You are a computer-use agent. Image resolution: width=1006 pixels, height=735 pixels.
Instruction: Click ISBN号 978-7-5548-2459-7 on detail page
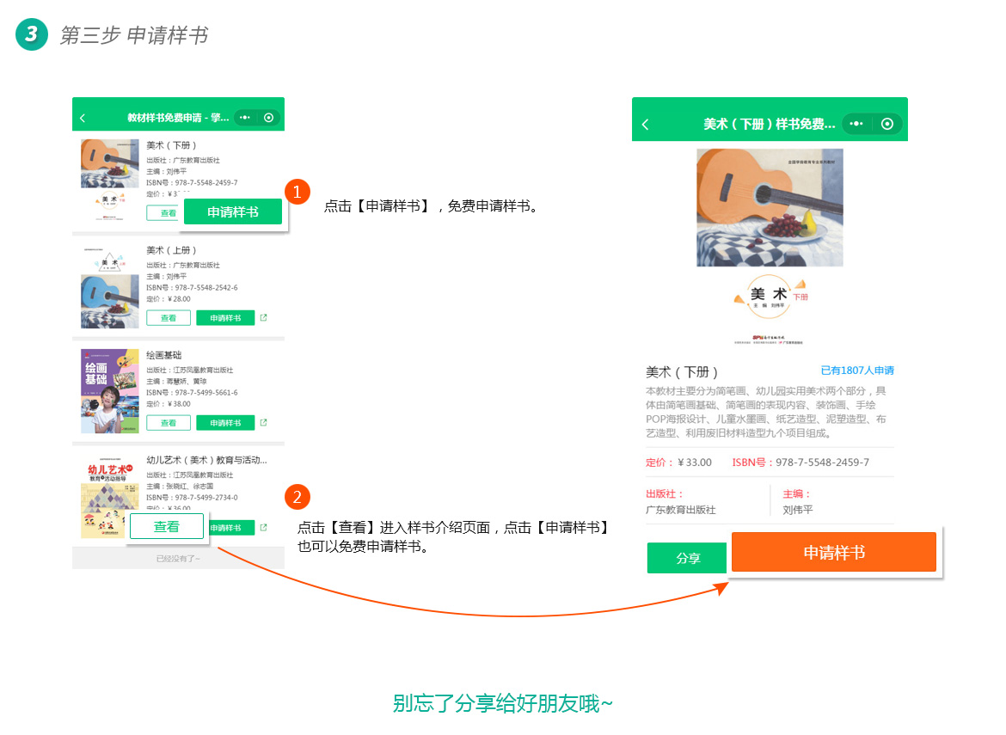tap(801, 462)
